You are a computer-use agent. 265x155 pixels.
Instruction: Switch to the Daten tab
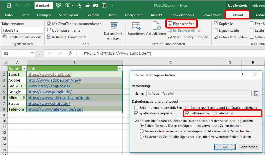pyautogui.click(x=112, y=15)
